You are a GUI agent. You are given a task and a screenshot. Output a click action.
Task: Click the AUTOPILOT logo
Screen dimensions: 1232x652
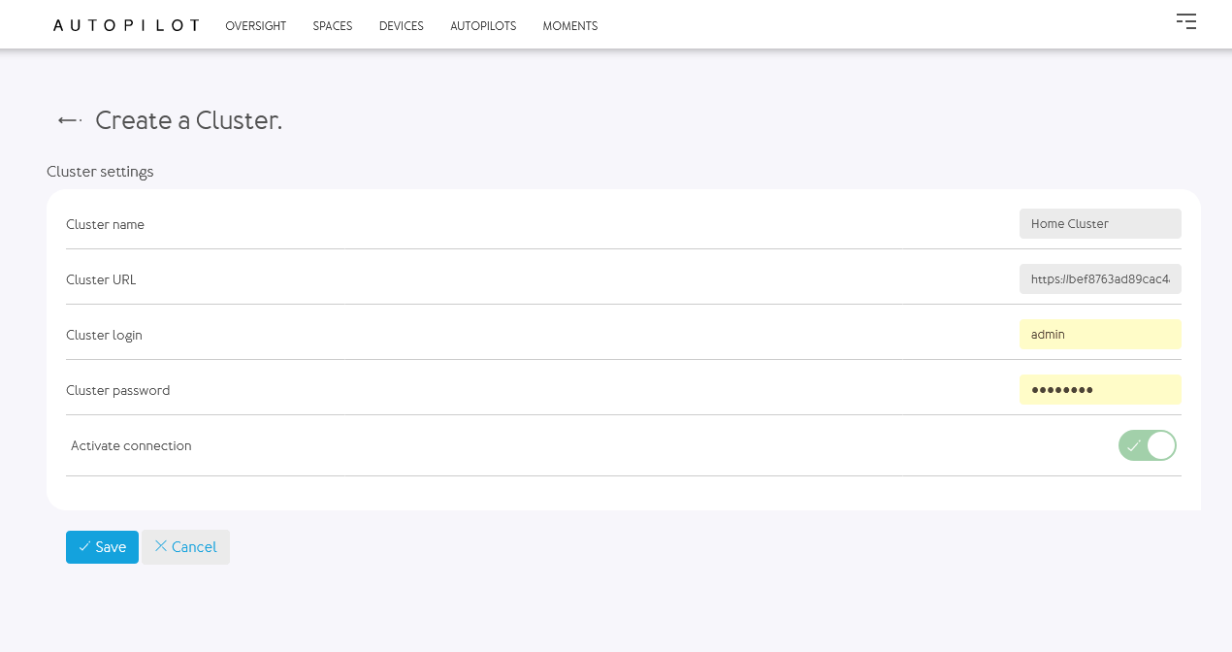tap(126, 25)
